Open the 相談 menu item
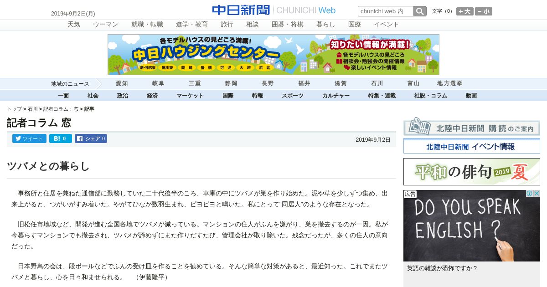Screen dimensions: 547x287 (x=253, y=25)
